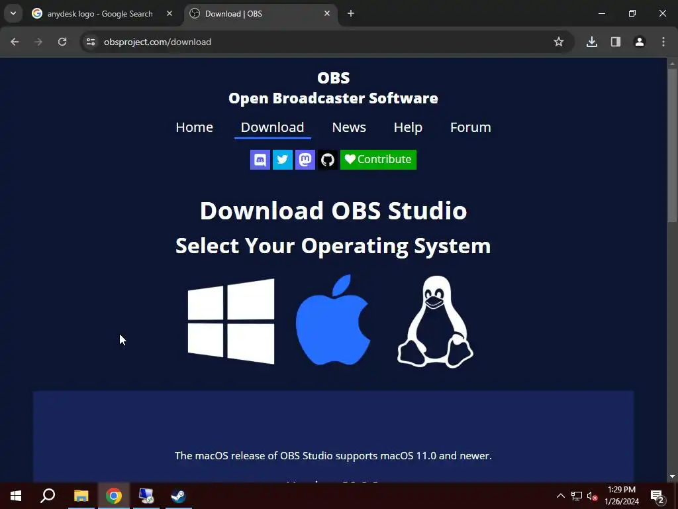Reload the current page
The height and width of the screenshot is (509, 678).
pos(62,42)
